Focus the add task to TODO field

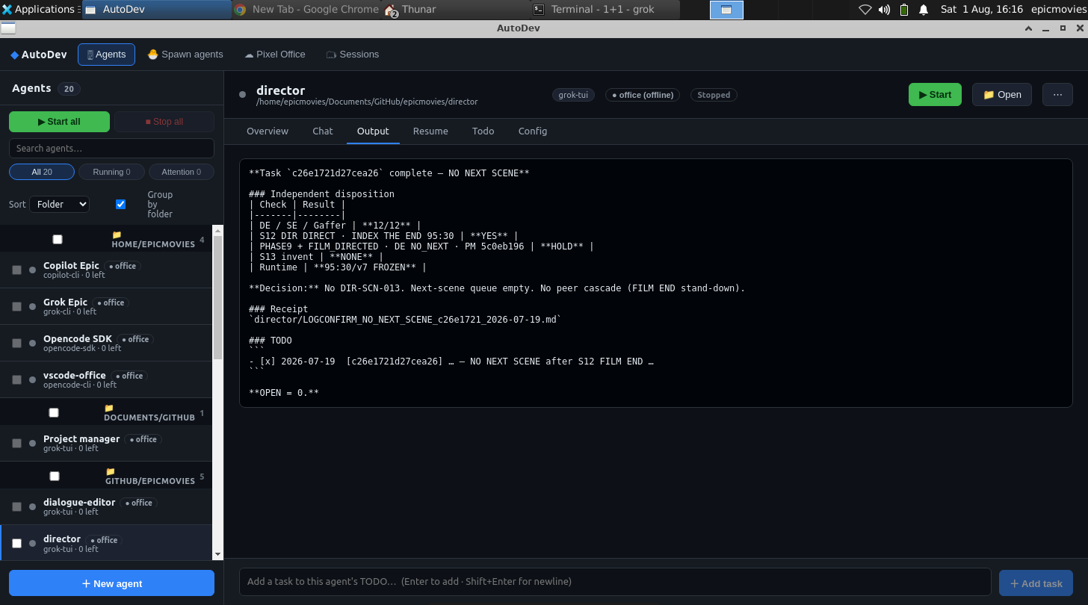(615, 582)
